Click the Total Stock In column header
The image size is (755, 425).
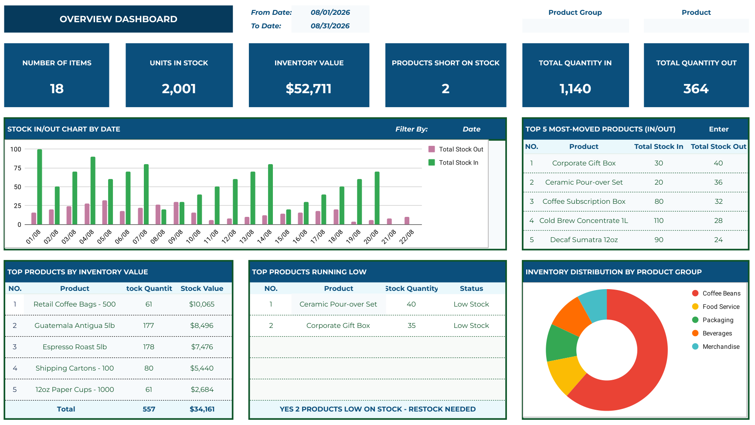click(x=659, y=147)
